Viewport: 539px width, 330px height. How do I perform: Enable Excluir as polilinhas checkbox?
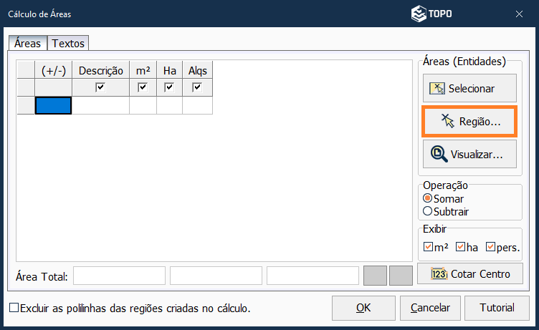[x=14, y=308]
